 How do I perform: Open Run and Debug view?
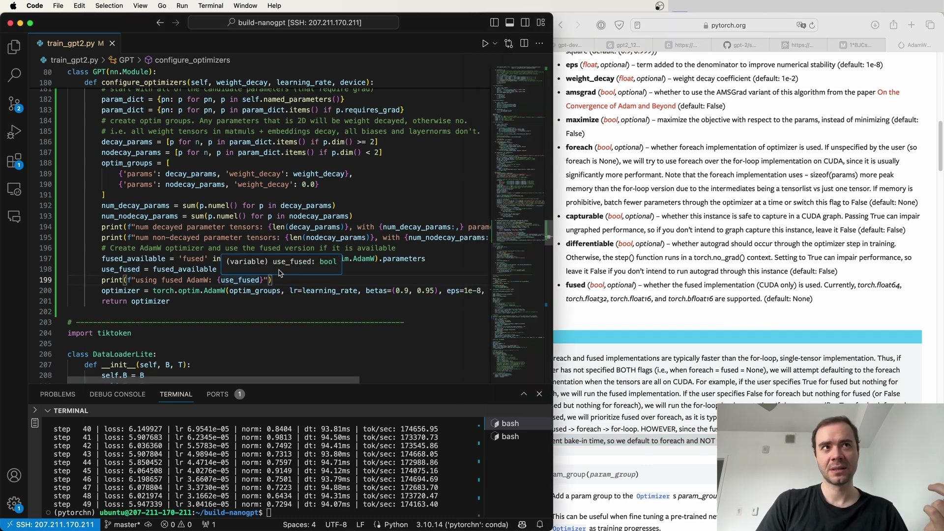14,132
